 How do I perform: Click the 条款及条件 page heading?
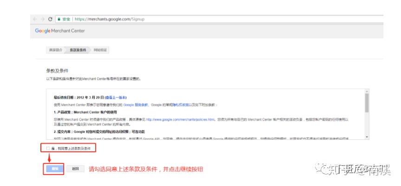coord(57,71)
